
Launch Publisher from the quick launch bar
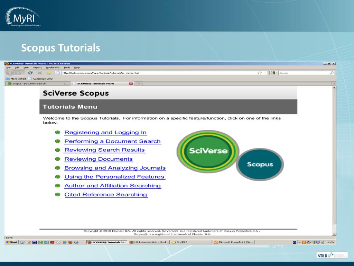46,242
